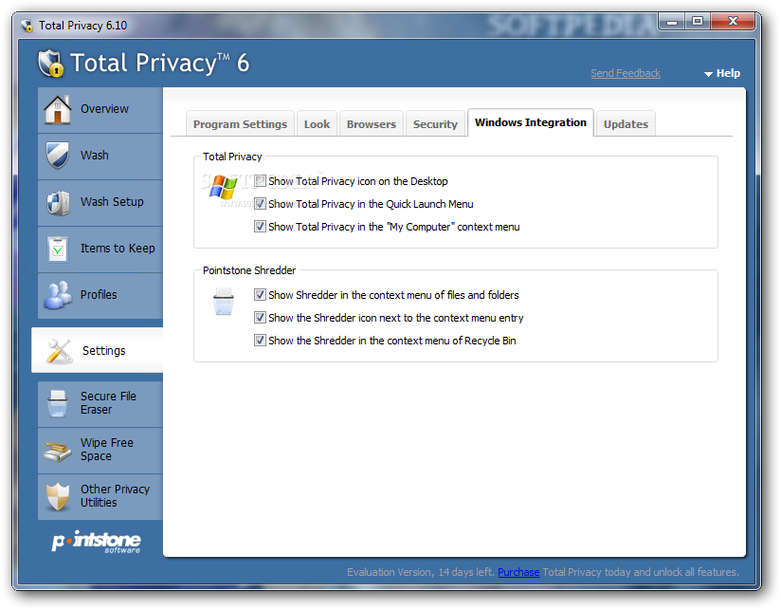Open the Security tab

(x=435, y=124)
